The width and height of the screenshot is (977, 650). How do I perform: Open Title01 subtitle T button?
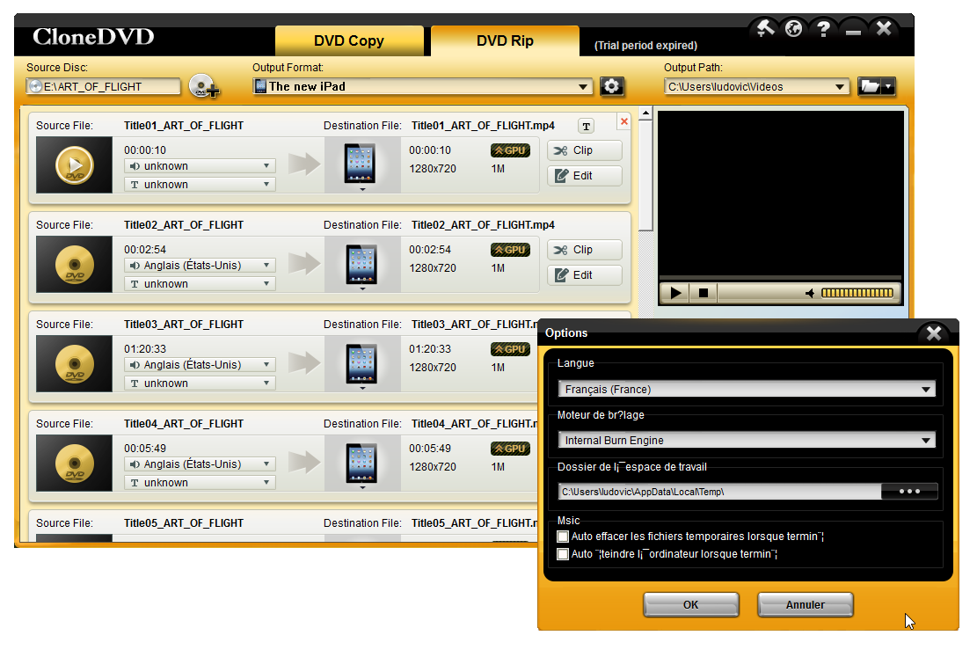point(586,126)
